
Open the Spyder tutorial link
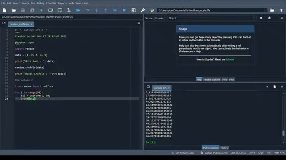[230, 60]
